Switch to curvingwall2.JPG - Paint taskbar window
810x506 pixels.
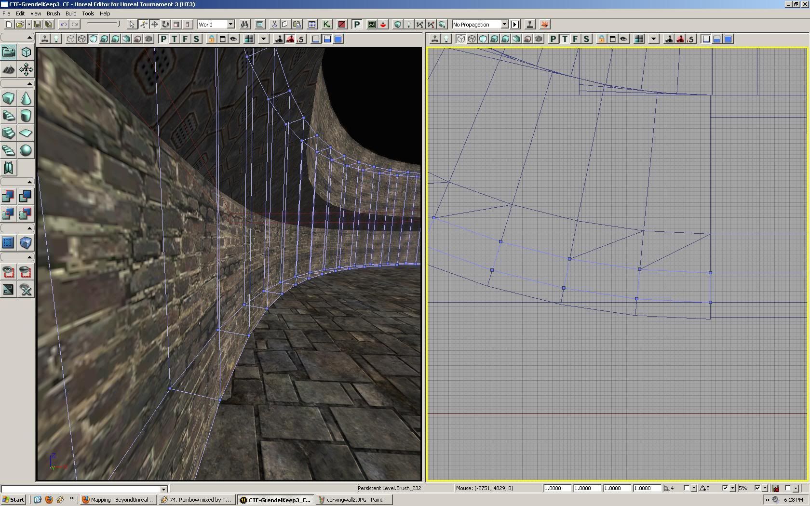354,500
